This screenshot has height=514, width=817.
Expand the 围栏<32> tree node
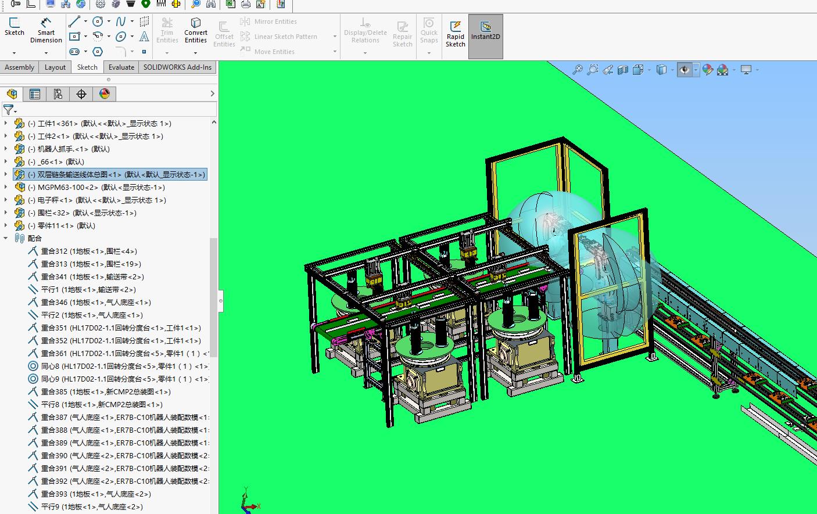click(6, 213)
